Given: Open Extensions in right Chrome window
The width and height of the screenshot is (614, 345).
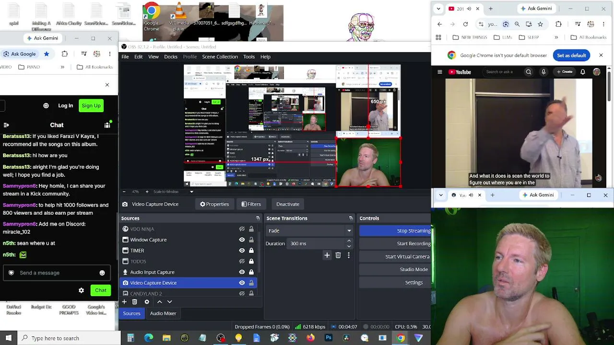Looking at the screenshot, I should pyautogui.click(x=558, y=24).
